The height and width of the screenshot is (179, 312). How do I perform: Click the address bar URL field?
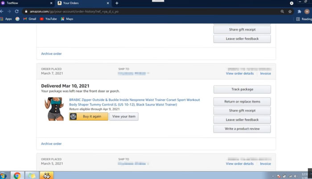pyautogui.click(x=147, y=11)
